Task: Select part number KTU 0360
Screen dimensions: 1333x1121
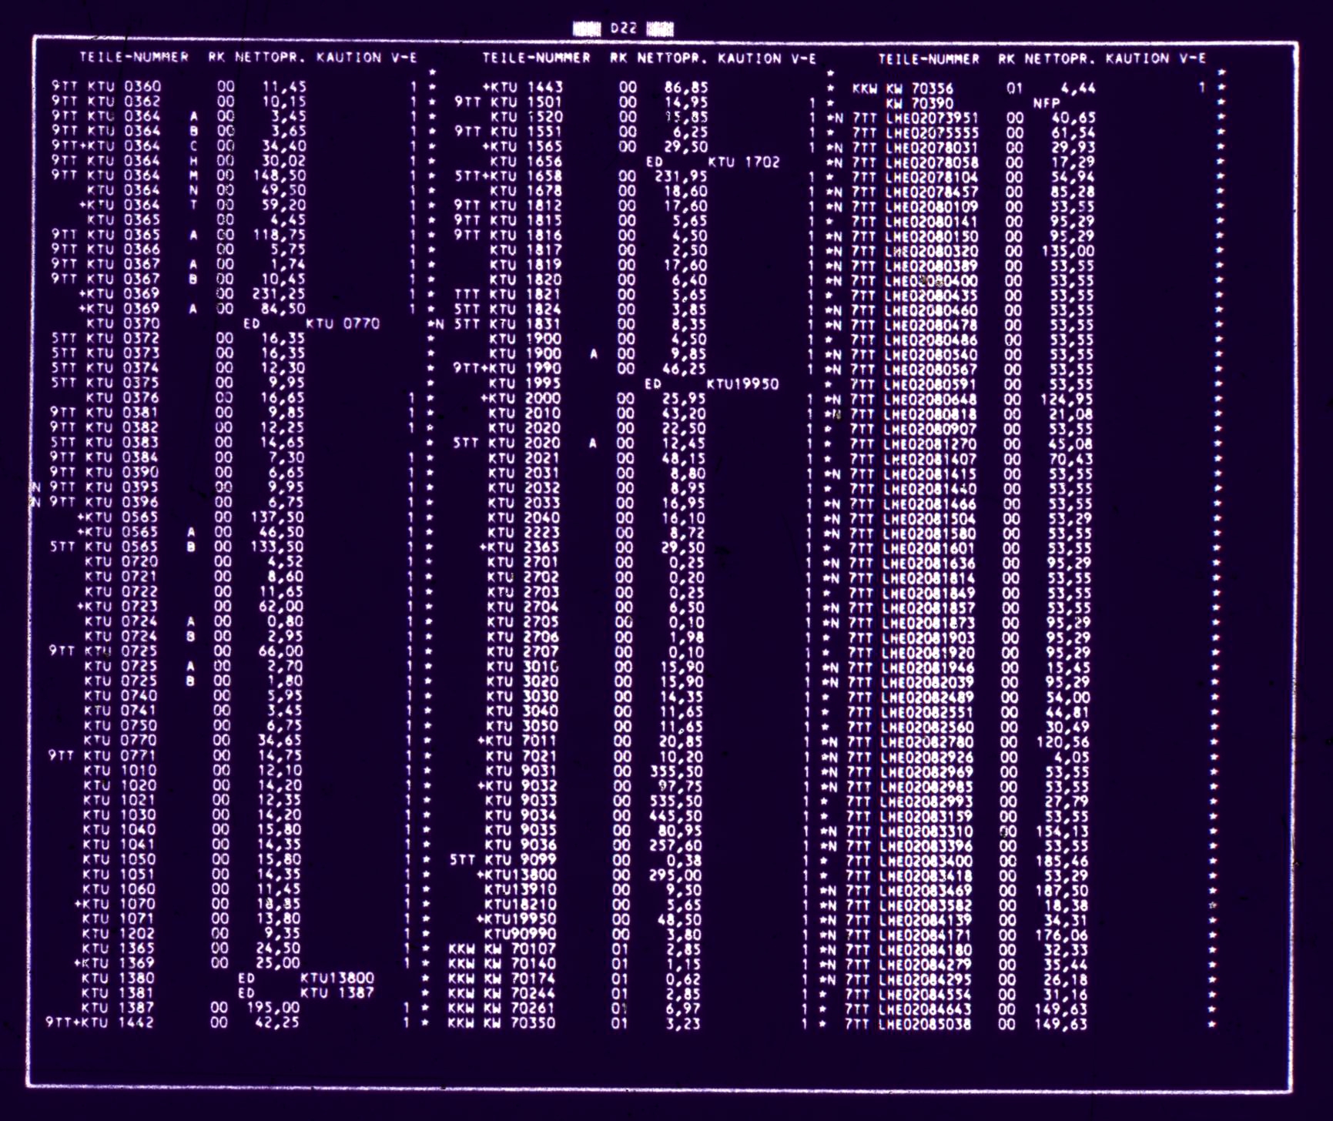Action: [124, 86]
